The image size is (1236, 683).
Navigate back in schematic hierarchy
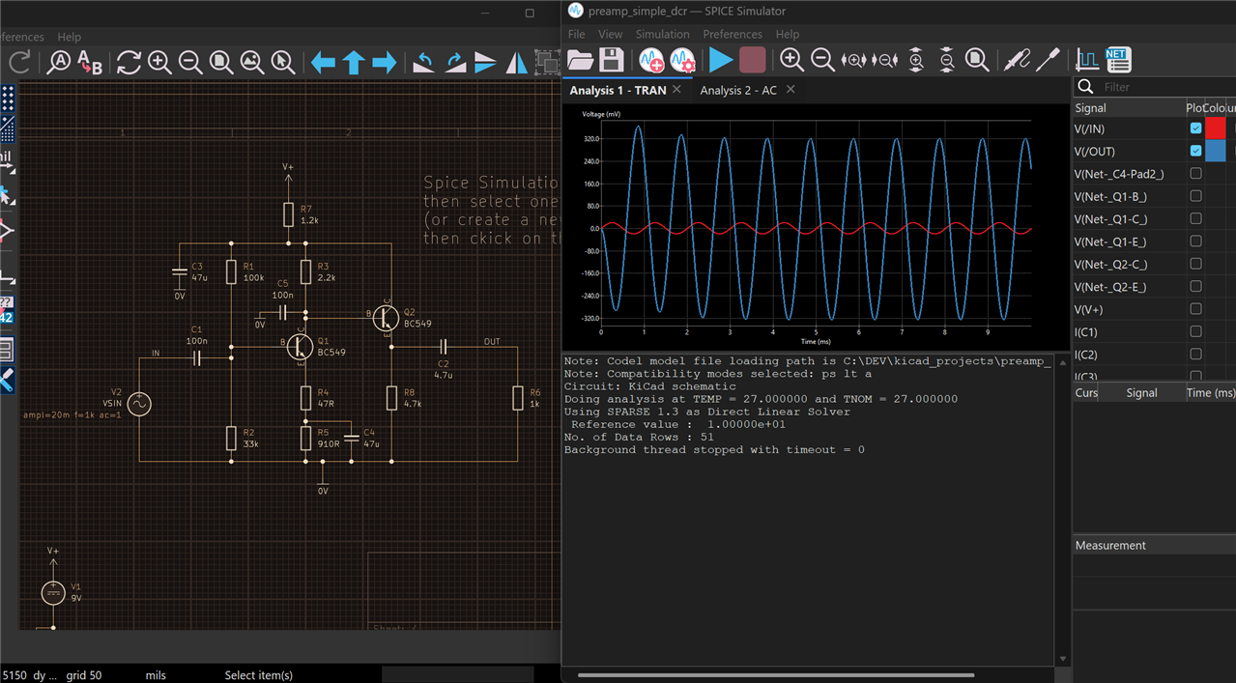click(x=323, y=64)
